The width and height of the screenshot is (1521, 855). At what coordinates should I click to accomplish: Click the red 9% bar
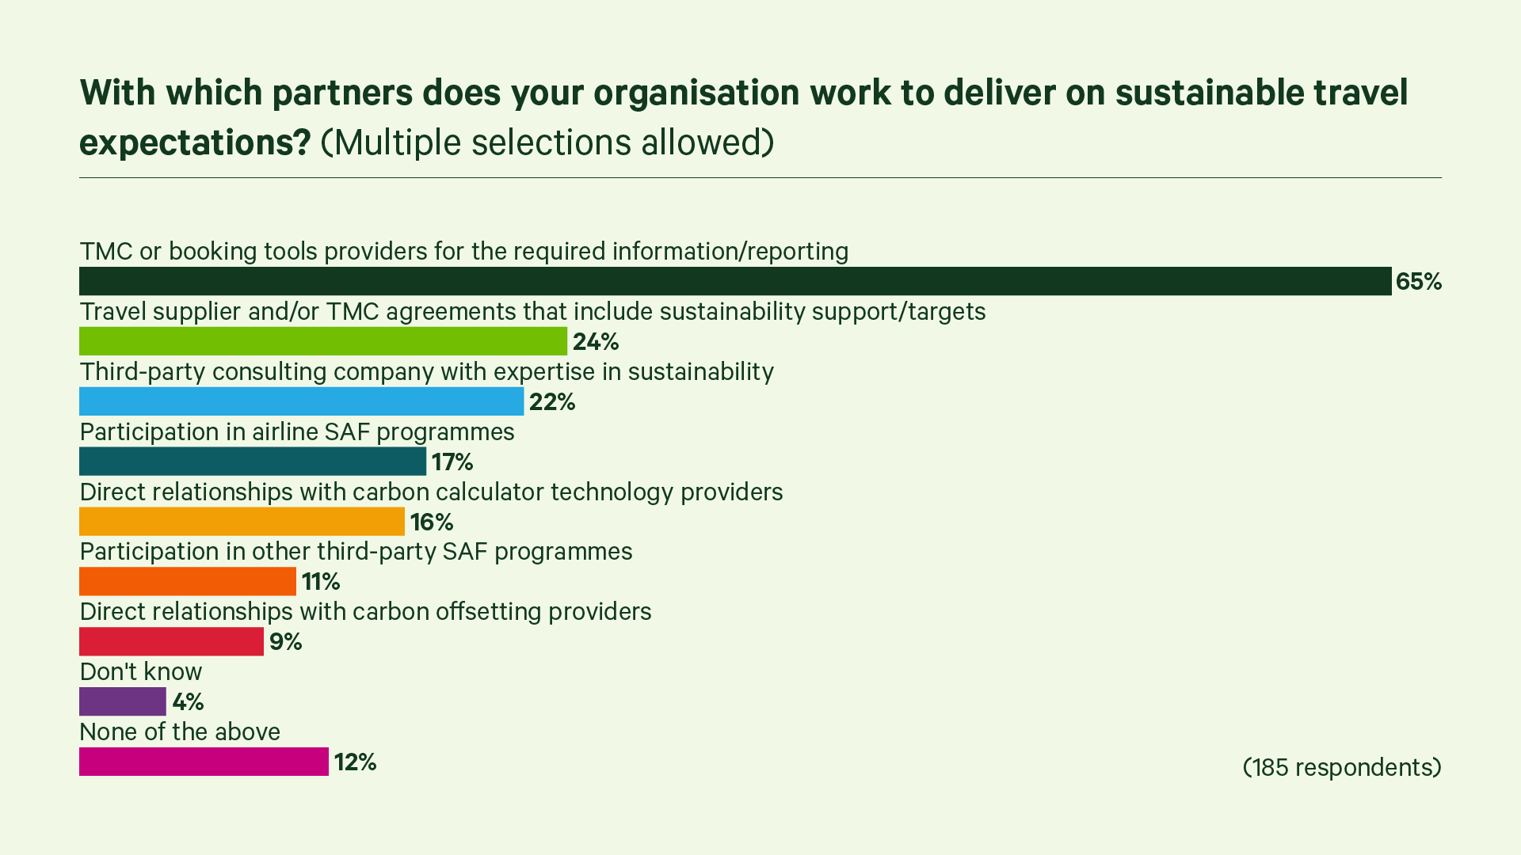pyautogui.click(x=171, y=641)
